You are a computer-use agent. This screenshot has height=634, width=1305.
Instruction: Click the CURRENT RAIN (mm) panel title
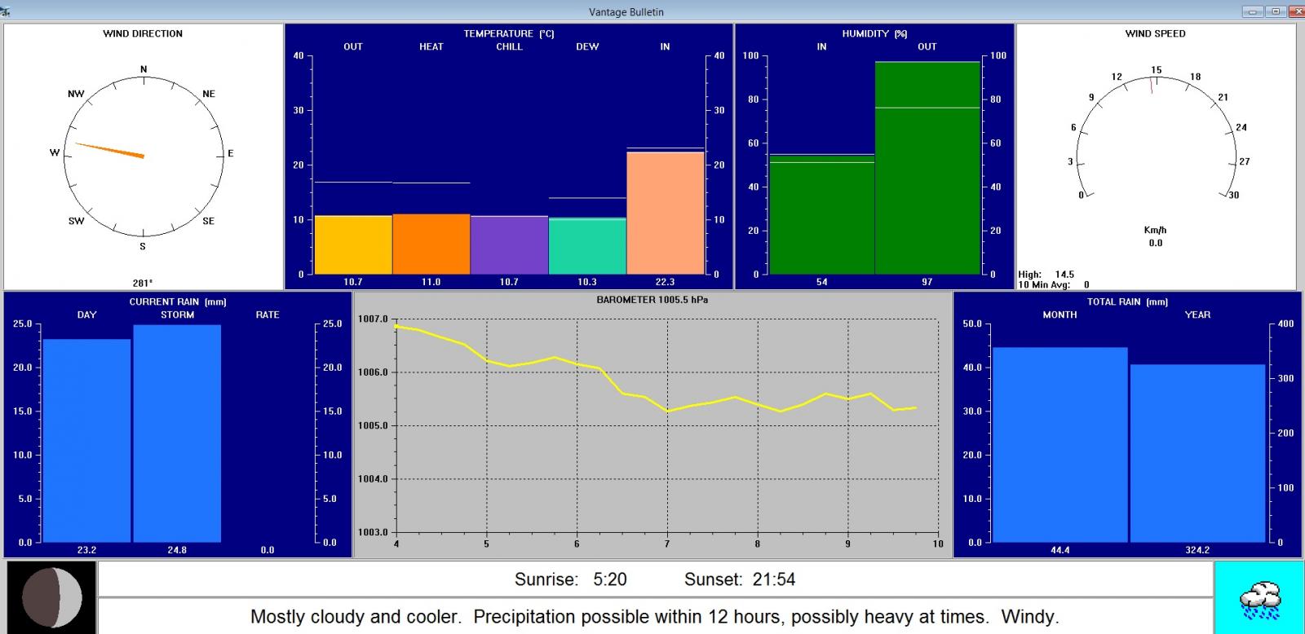pos(178,302)
